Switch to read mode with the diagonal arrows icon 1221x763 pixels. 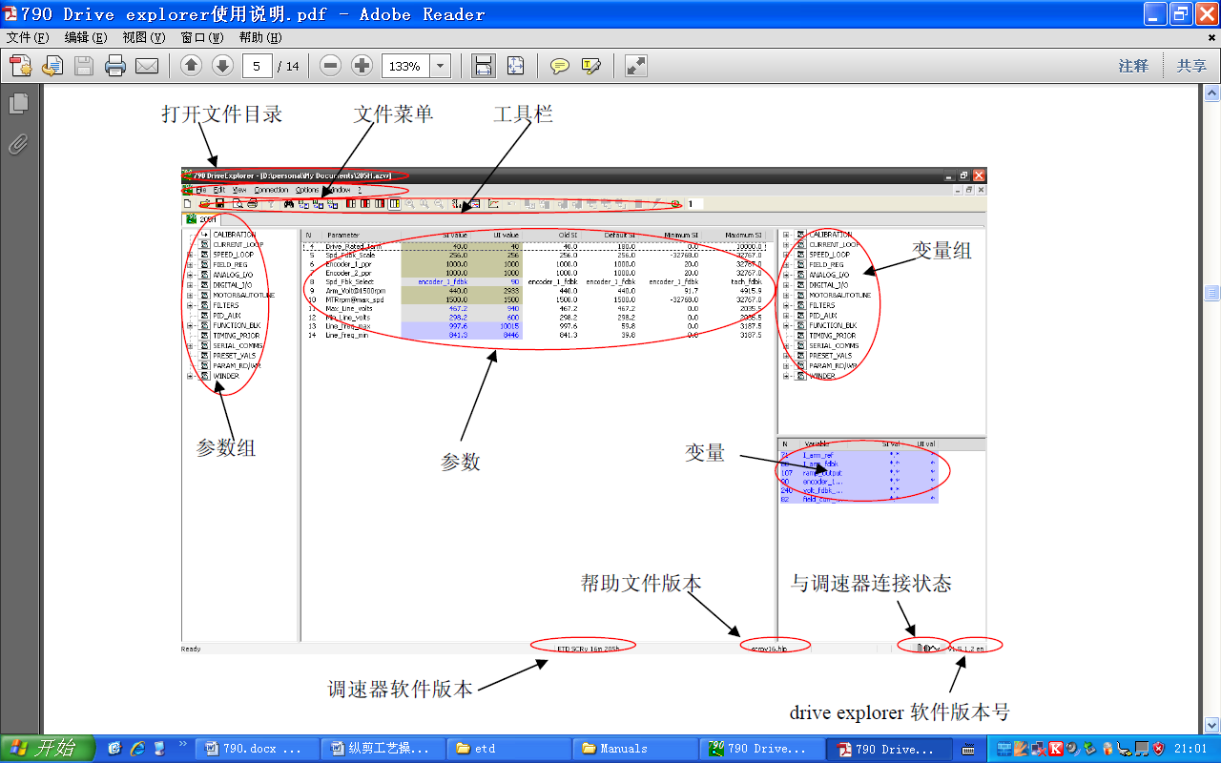pyautogui.click(x=636, y=66)
